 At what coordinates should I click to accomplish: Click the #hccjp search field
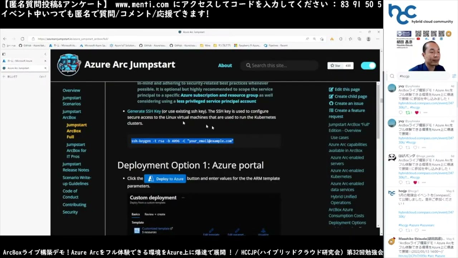click(423, 76)
